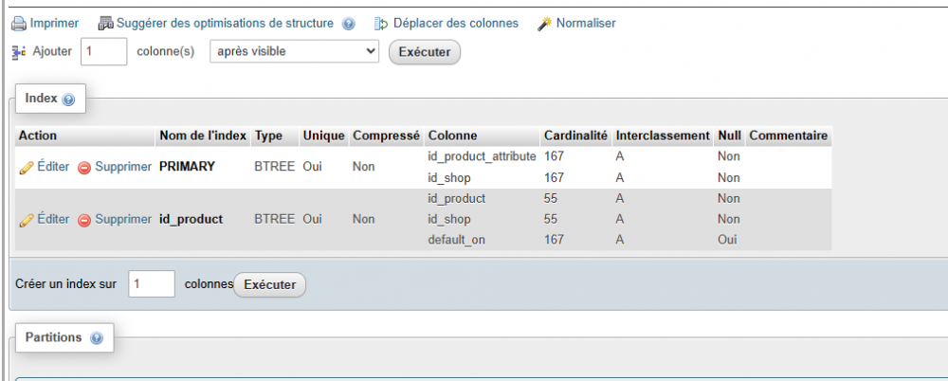Click the move columns icon
948x381 pixels.
pyautogui.click(x=381, y=24)
